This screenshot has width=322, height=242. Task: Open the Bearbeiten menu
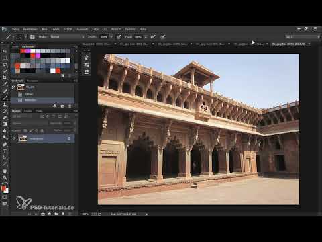point(30,29)
